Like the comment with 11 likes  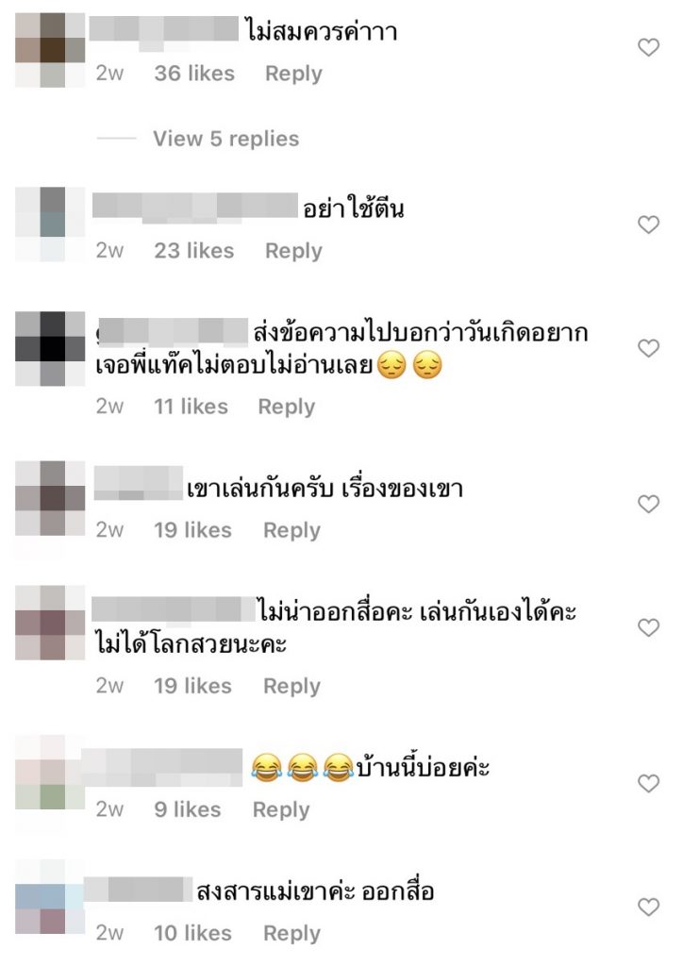(x=648, y=348)
